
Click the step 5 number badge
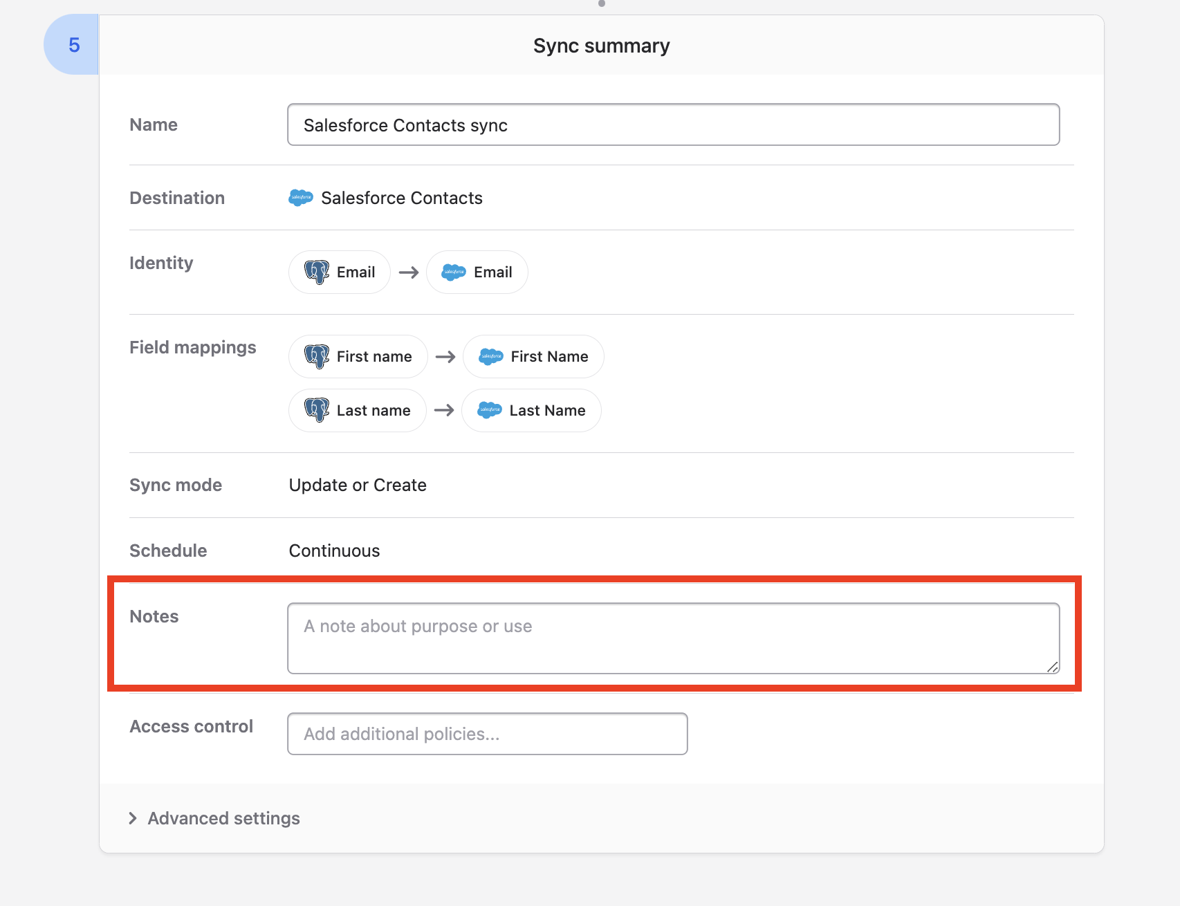coord(72,45)
